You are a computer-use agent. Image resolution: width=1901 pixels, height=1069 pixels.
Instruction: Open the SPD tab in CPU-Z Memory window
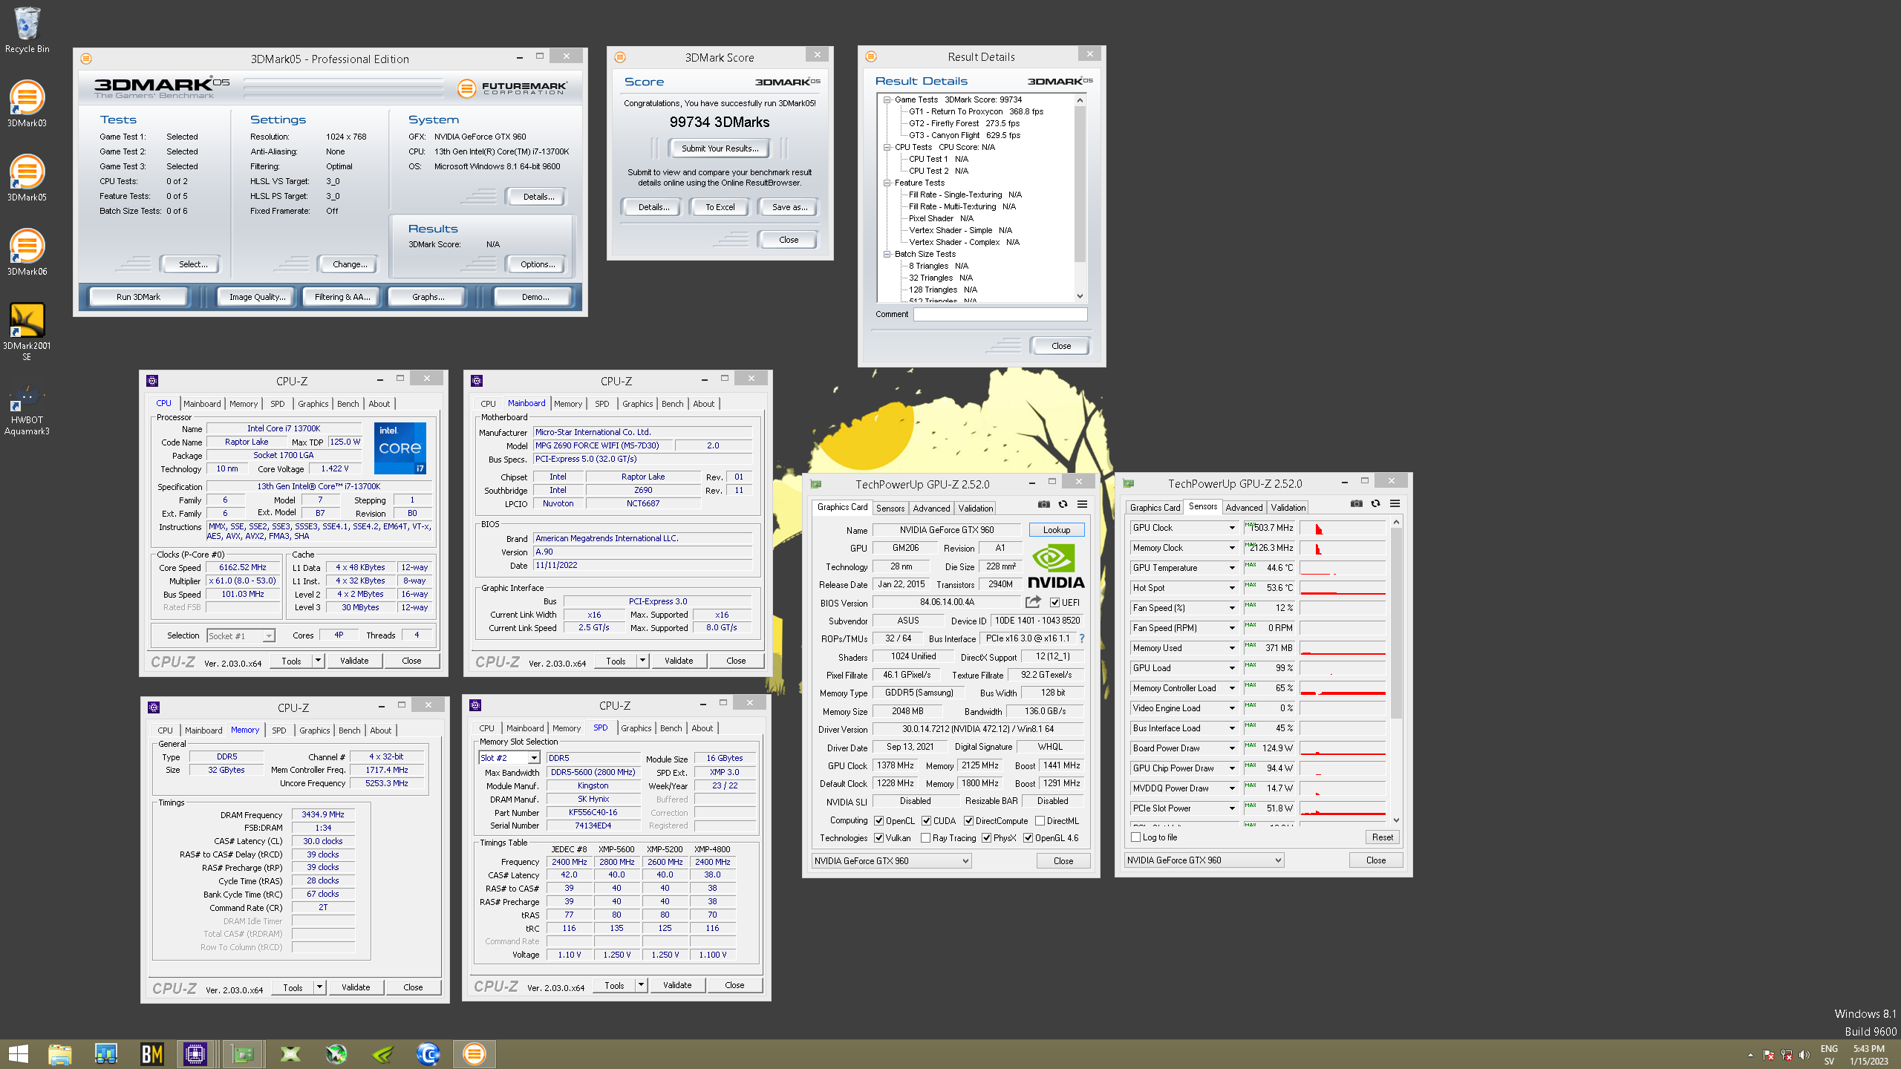tap(278, 730)
